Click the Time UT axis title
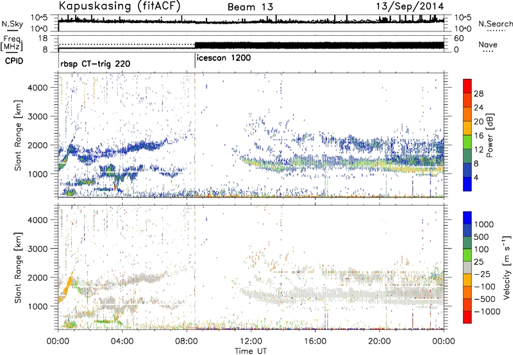The width and height of the screenshot is (513, 355). click(x=251, y=351)
